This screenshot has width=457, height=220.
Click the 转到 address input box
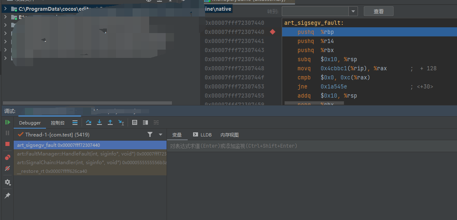coord(315,11)
